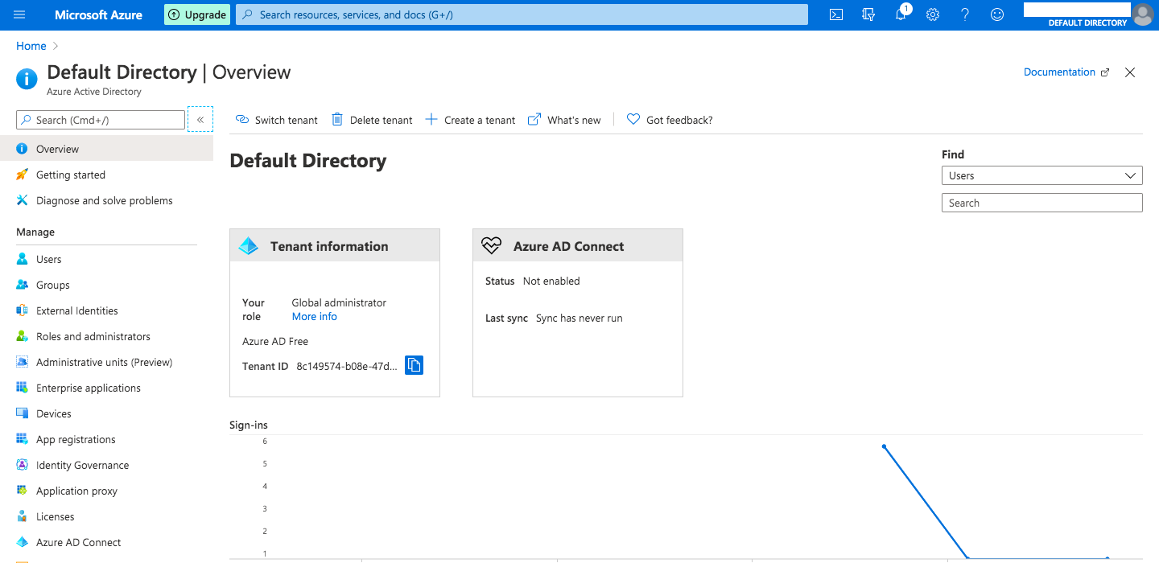Click the Identity Governance icon
The image size is (1159, 563).
pyautogui.click(x=22, y=465)
